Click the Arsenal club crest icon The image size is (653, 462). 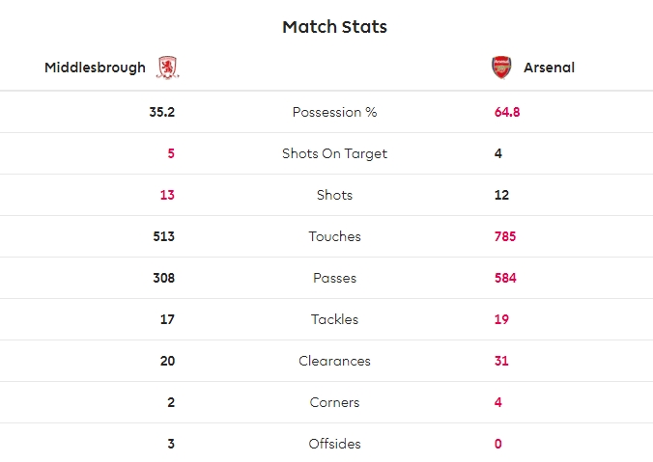pyautogui.click(x=500, y=68)
